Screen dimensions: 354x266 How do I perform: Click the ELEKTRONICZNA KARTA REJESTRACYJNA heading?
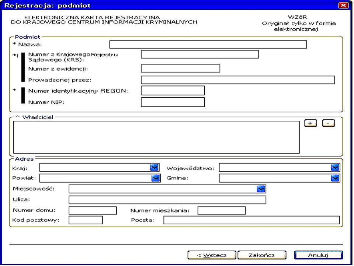[92, 17]
